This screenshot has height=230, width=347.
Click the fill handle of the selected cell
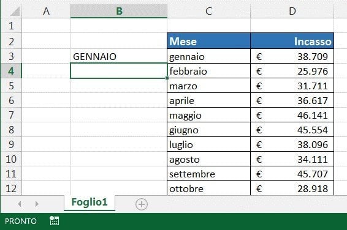(x=167, y=78)
